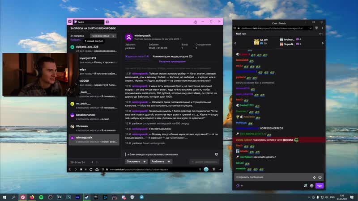Click the URL address field in unban requests window

pos(152,169)
